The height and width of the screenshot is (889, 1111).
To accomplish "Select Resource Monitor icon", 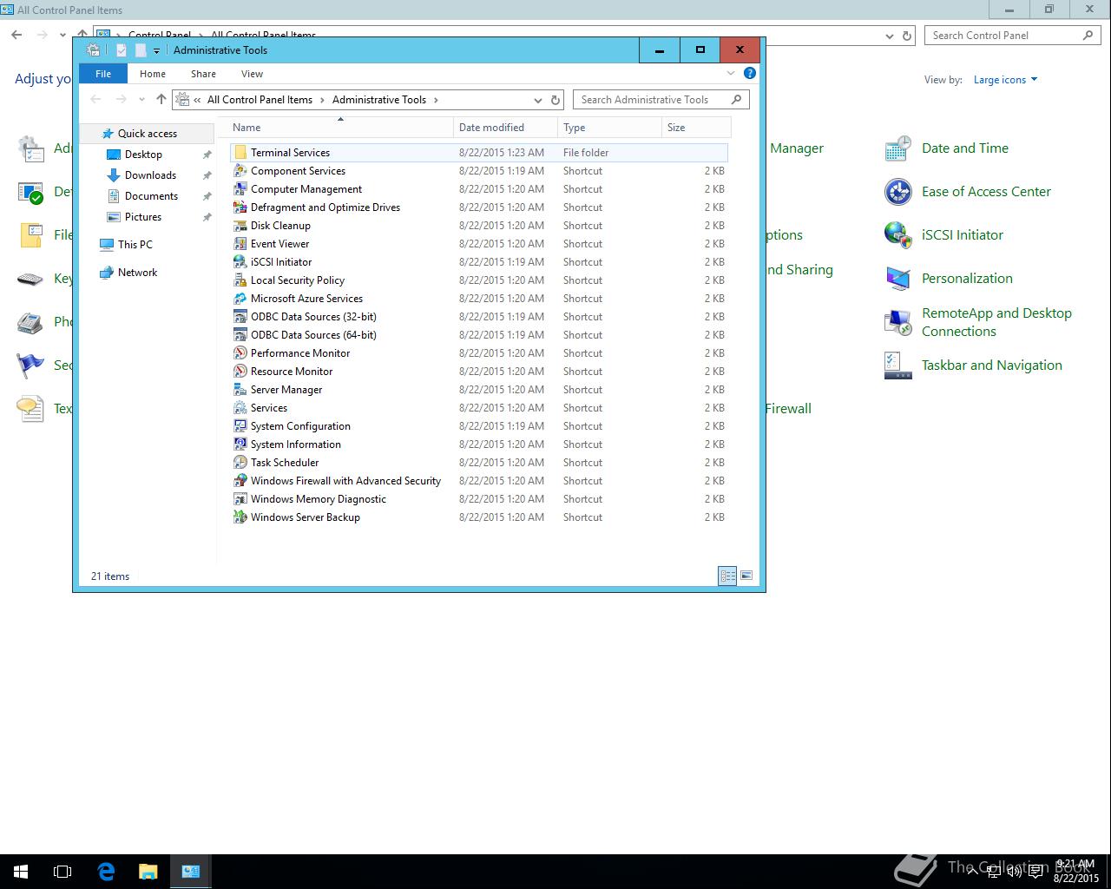I will (240, 372).
